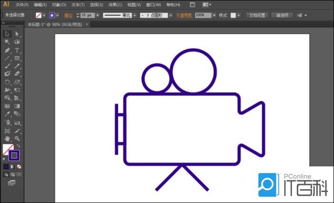The height and width of the screenshot is (203, 334).
Task: Apply Gradient mode button in the toolbox
Action: pos(12,166)
